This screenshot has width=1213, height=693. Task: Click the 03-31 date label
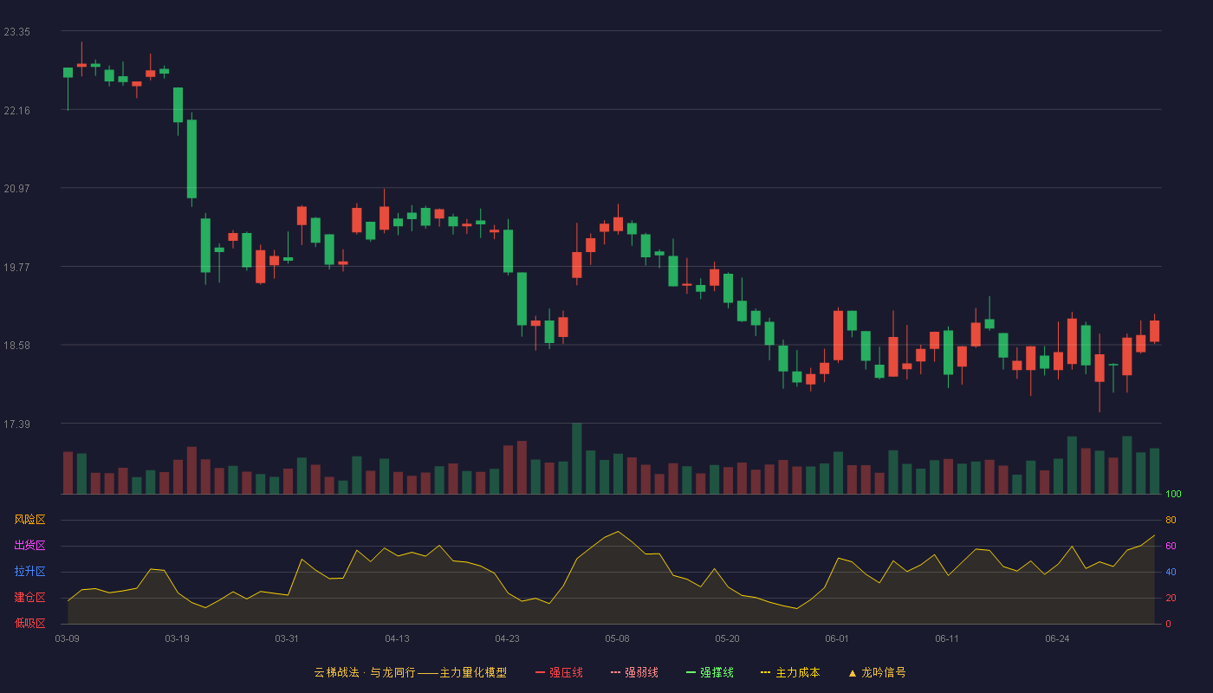pyautogui.click(x=287, y=638)
